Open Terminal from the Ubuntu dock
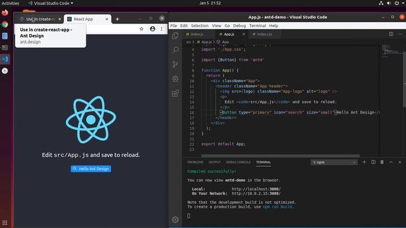This screenshot has width=406, height=228. coord(5,47)
